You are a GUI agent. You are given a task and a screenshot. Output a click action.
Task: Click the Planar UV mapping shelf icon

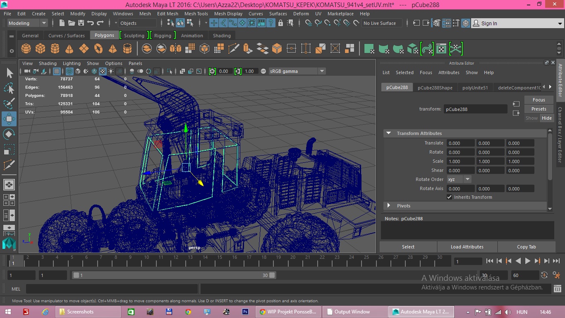click(369, 49)
